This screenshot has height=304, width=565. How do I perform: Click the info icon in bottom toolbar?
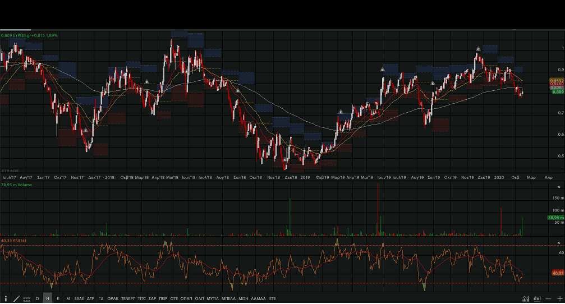tap(6, 299)
